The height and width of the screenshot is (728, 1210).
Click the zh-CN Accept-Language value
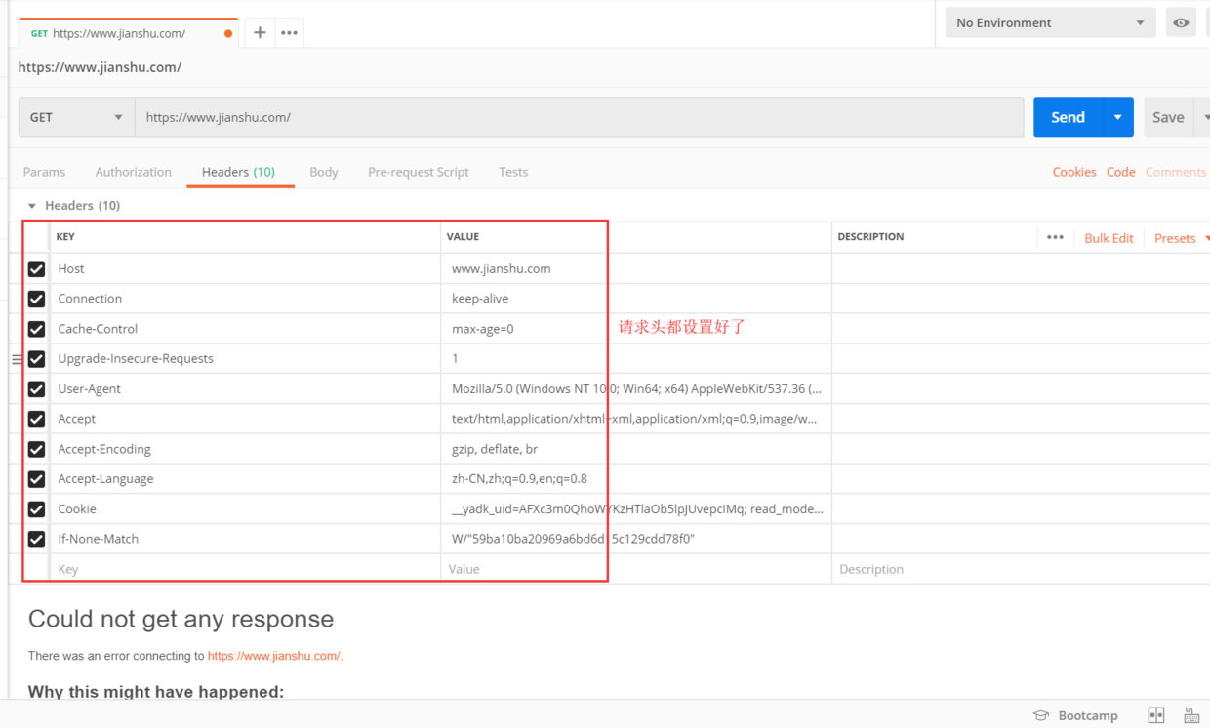pyautogui.click(x=636, y=479)
